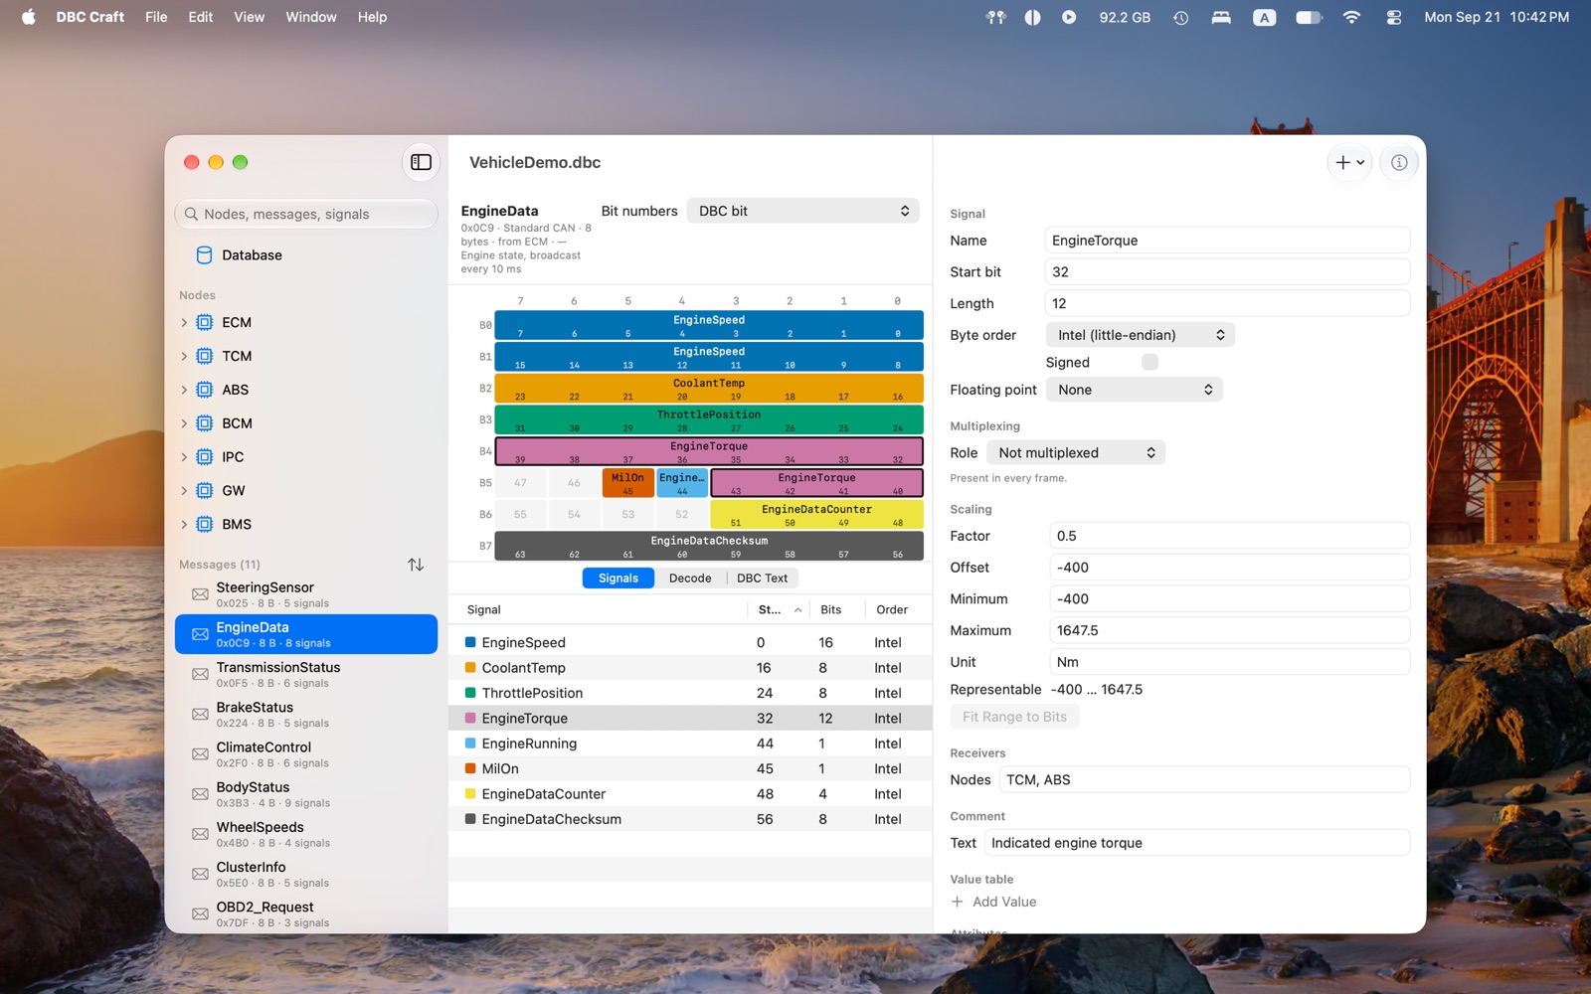Open the Time Machine menu bar icon
This screenshot has height=994, width=1591.
point(1180,17)
